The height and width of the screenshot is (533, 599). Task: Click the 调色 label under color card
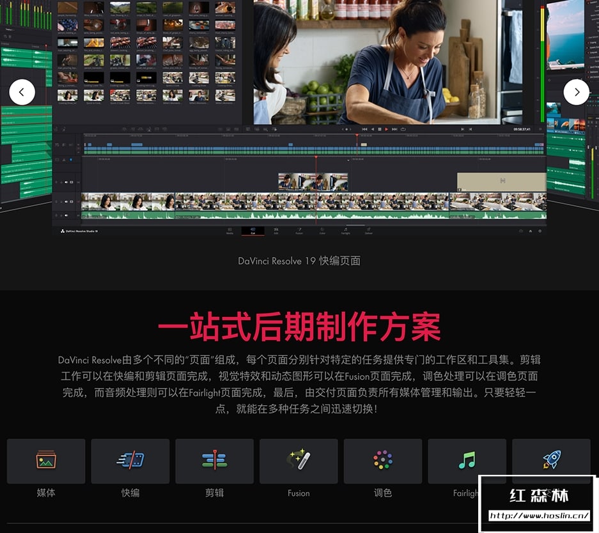383,493
